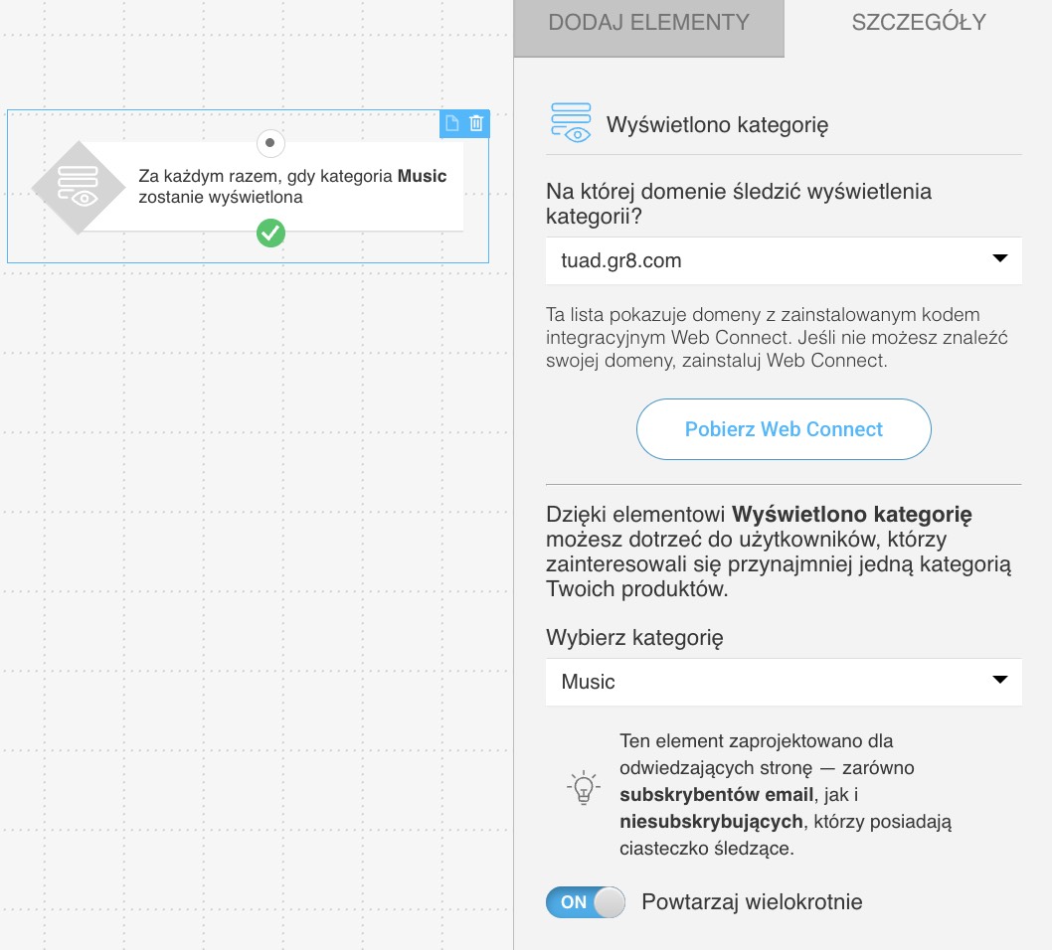Open the Music category dropdown
This screenshot has height=950, width=1052.
tap(784, 681)
